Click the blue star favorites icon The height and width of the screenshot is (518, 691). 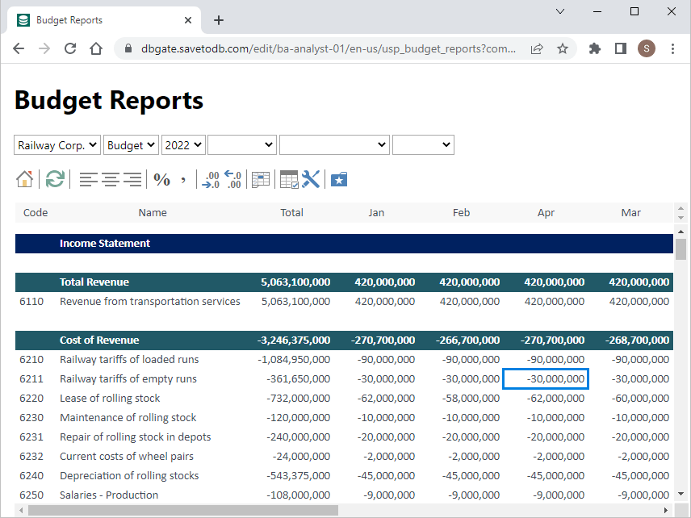click(339, 180)
